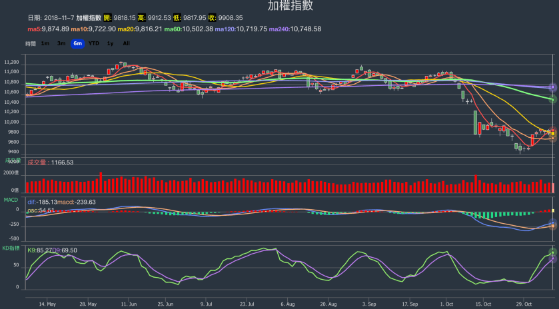559x309 pixels.
Task: Click the highlighted 6m period button
Action: click(x=77, y=43)
